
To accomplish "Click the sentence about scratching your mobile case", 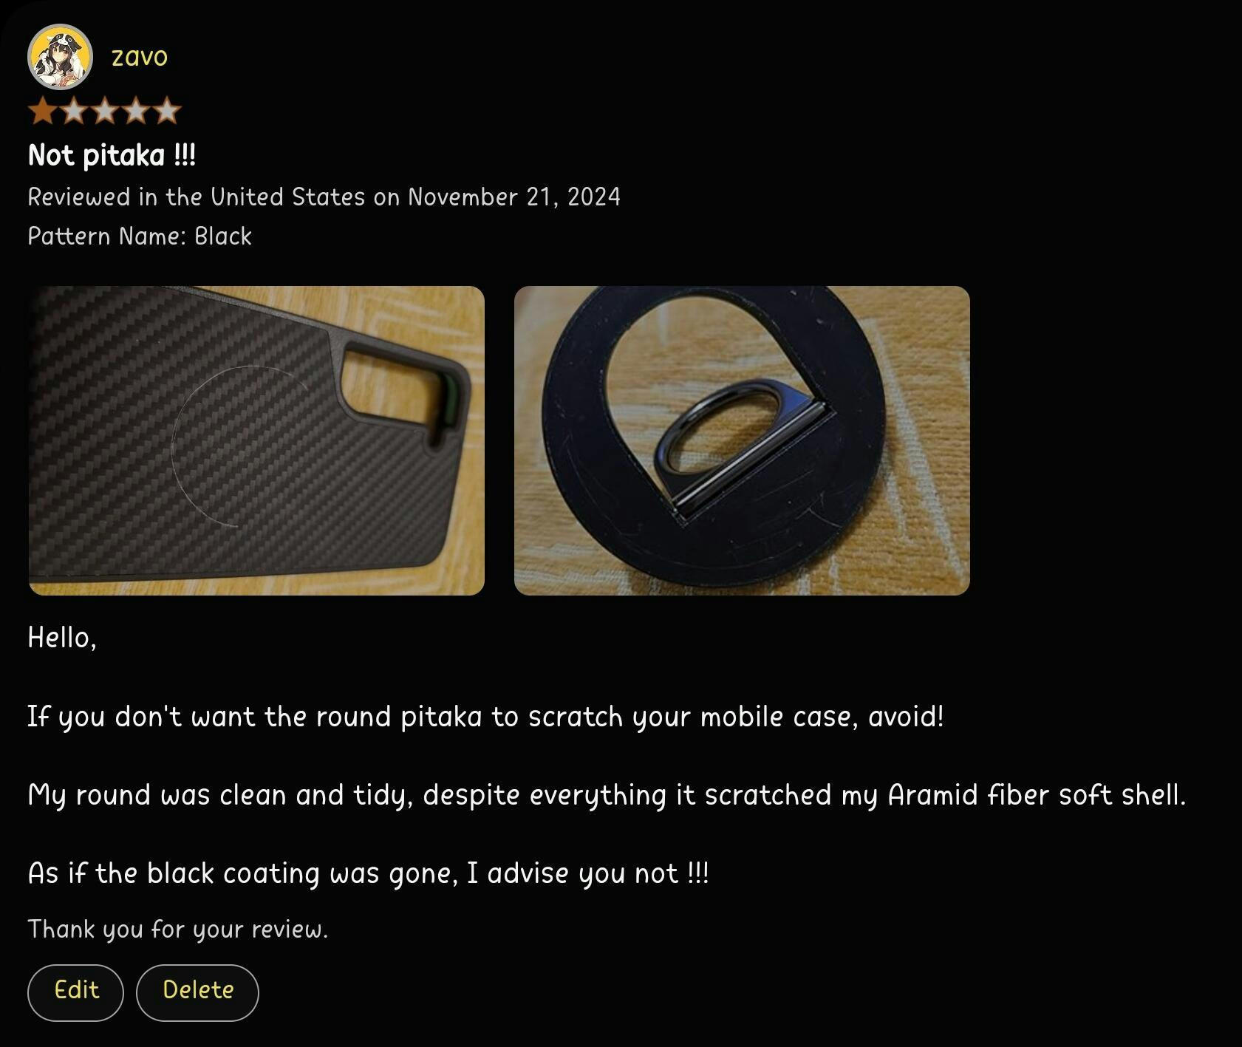I will point(485,716).
